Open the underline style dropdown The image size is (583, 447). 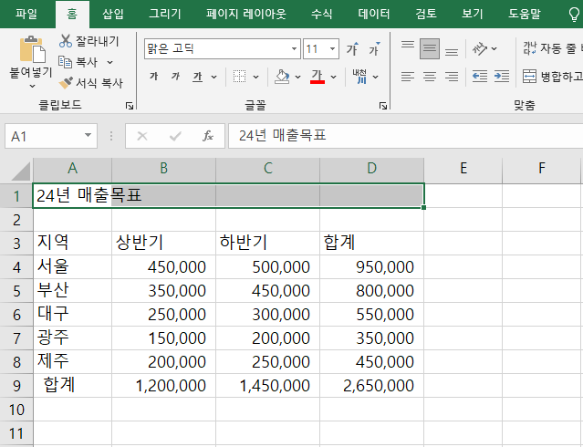pos(214,77)
